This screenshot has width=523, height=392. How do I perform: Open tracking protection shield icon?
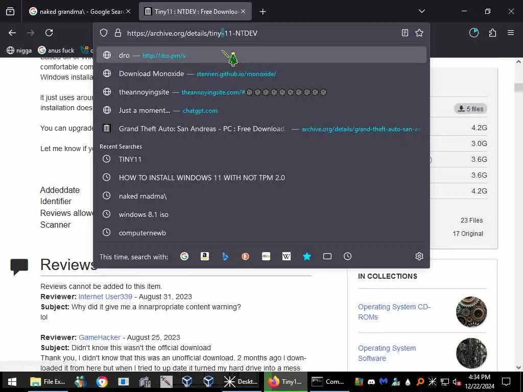(x=104, y=33)
